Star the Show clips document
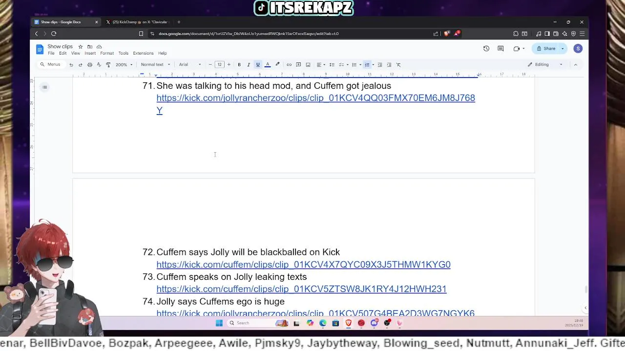Image resolution: width=625 pixels, height=351 pixels. 81,47
